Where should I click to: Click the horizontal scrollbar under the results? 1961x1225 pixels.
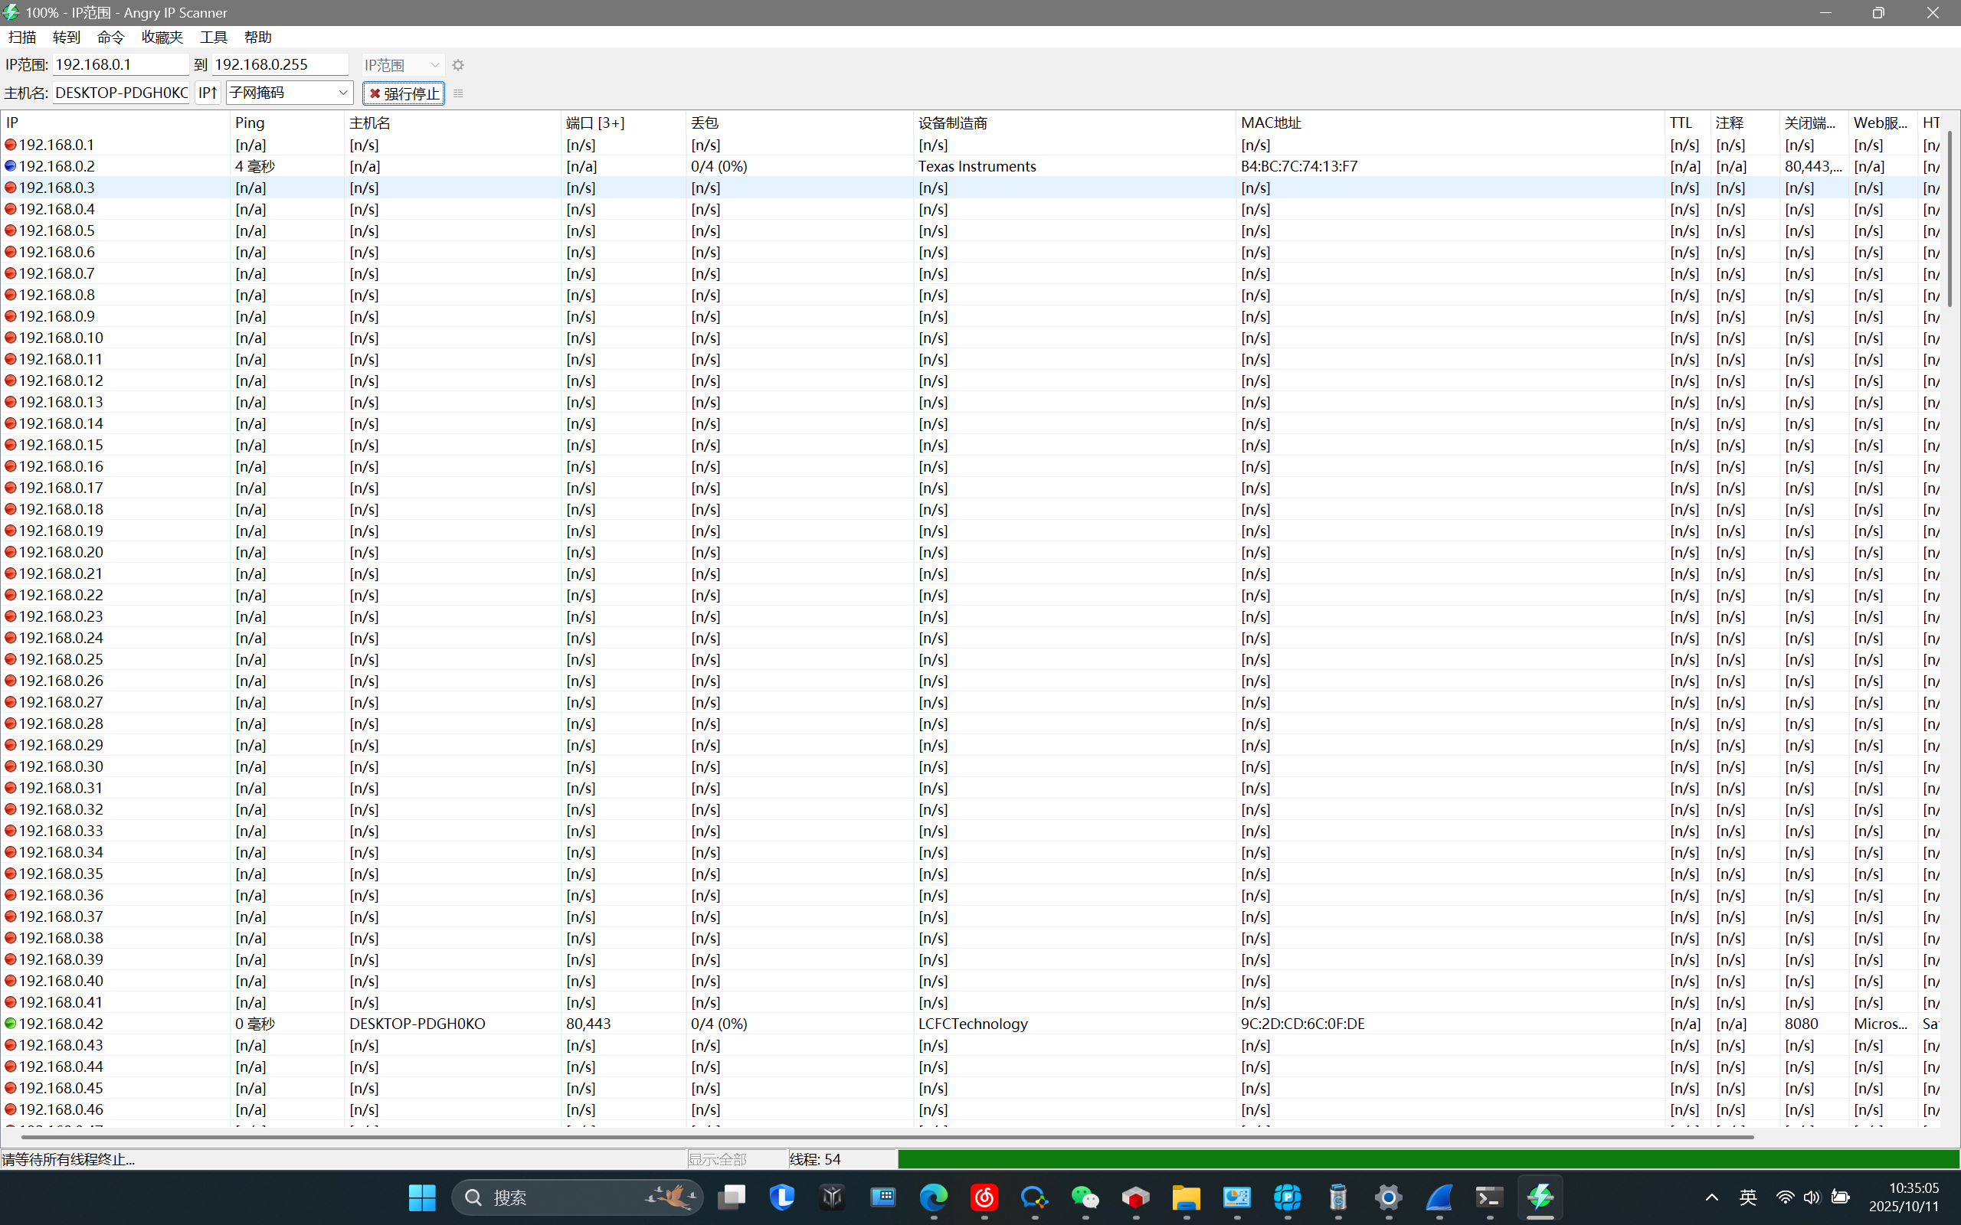(887, 1138)
